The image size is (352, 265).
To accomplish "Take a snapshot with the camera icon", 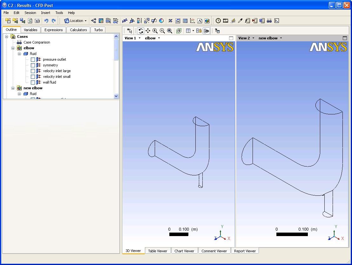I will (37, 21).
